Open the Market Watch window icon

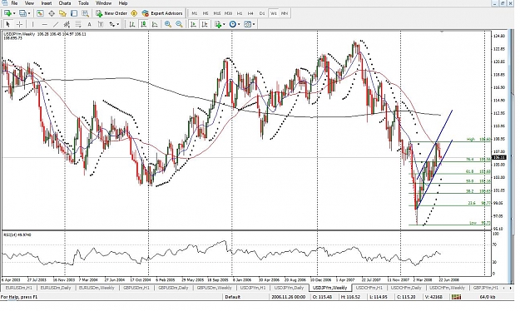(40, 13)
